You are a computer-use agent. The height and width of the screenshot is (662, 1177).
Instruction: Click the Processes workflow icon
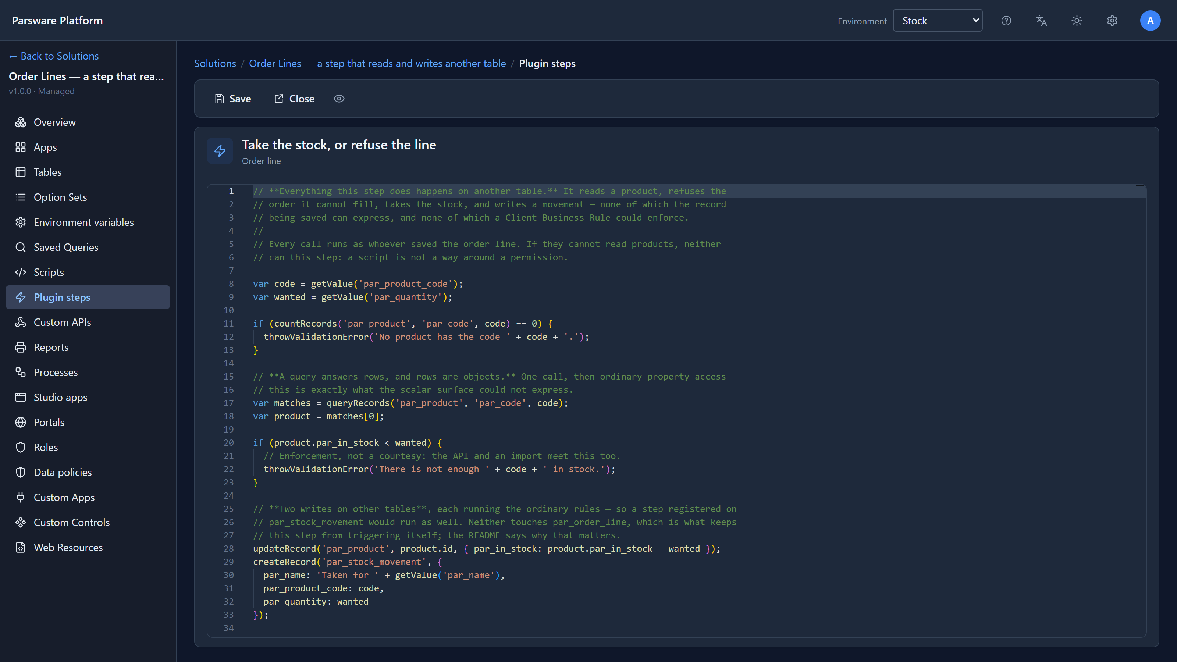(21, 372)
